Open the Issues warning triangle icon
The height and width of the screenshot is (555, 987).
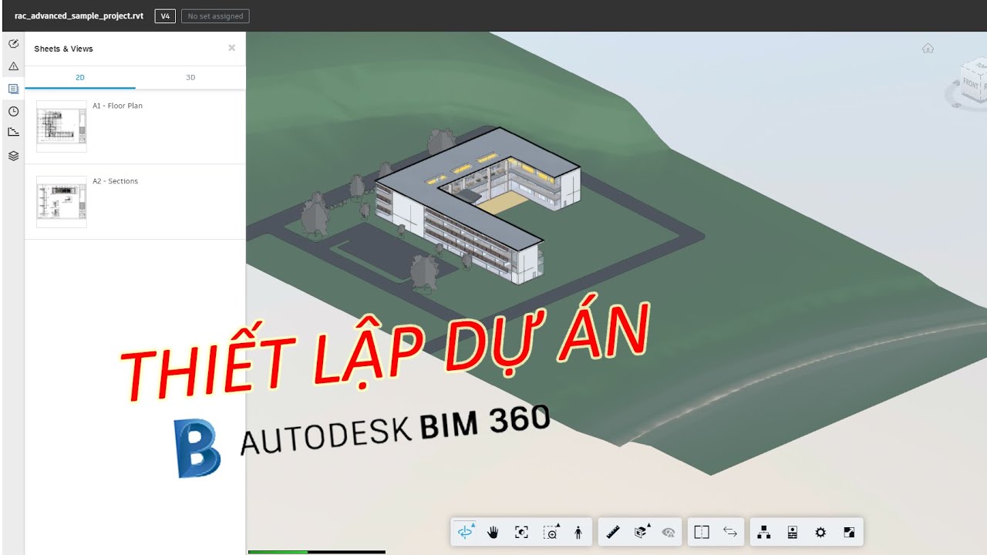coord(13,66)
